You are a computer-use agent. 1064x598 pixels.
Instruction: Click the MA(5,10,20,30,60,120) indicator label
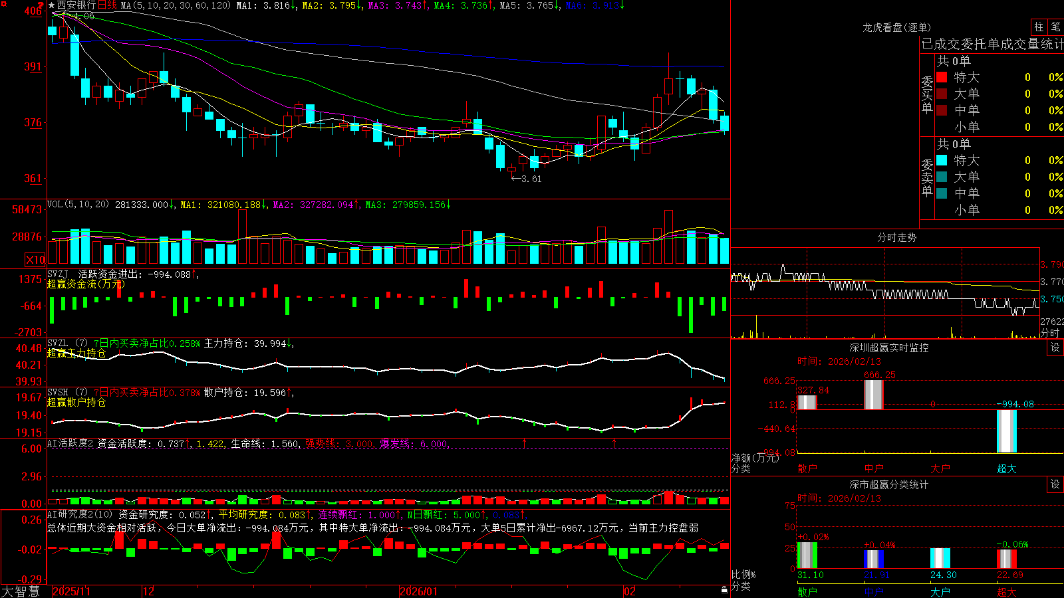pyautogui.click(x=176, y=5)
